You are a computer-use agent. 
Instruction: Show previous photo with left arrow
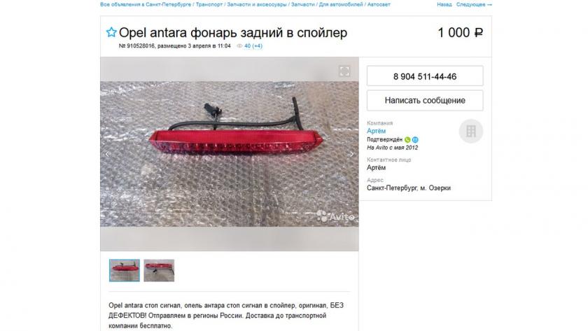tap(107, 154)
